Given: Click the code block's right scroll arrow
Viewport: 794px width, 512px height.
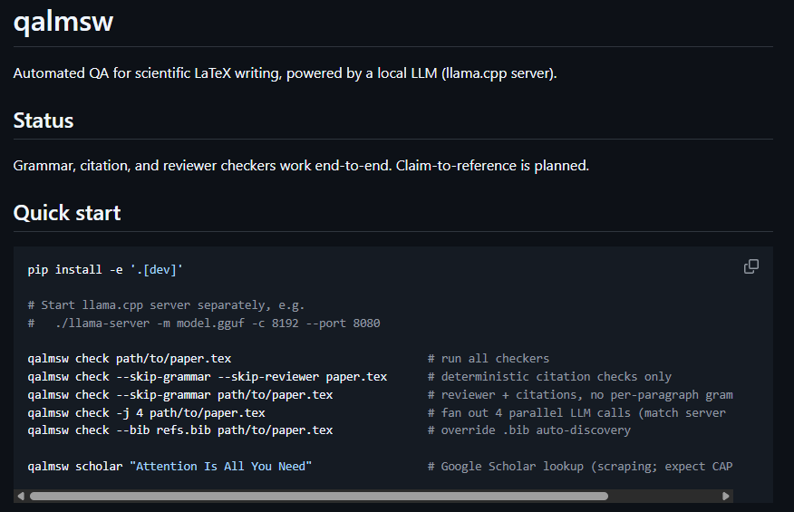Looking at the screenshot, I should point(726,497).
